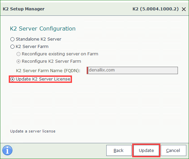The width and height of the screenshot is (189, 159).
Task: Click the K2 (5.0004.1000.2) version label
Action: coord(155,9)
